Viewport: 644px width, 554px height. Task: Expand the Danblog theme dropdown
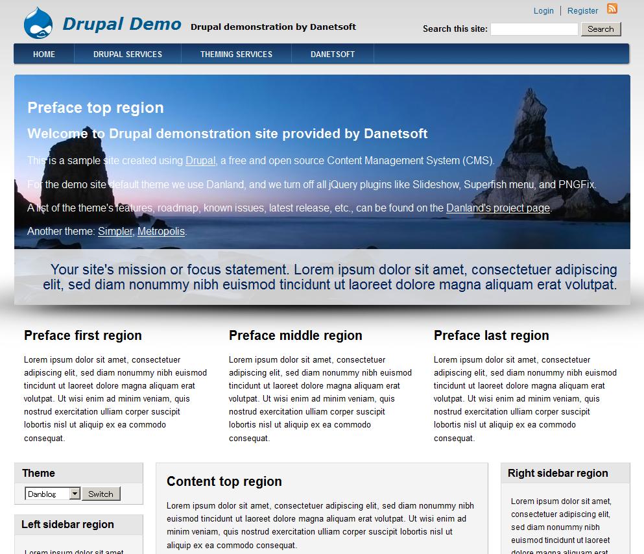[x=52, y=494]
